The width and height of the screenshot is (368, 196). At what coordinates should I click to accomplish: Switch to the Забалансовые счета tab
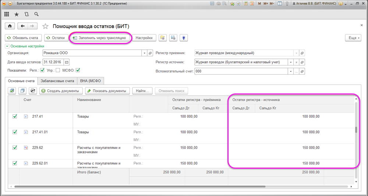coord(57,81)
